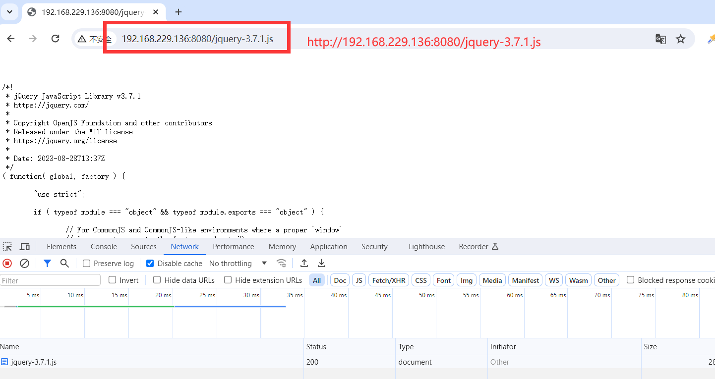Screen dimensions: 715x379
Task: Open network search with the magnifier
Action: point(64,264)
